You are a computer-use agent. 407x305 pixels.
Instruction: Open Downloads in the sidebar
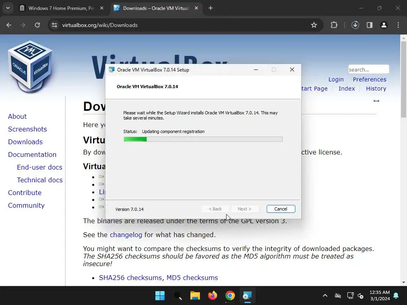[25, 142]
